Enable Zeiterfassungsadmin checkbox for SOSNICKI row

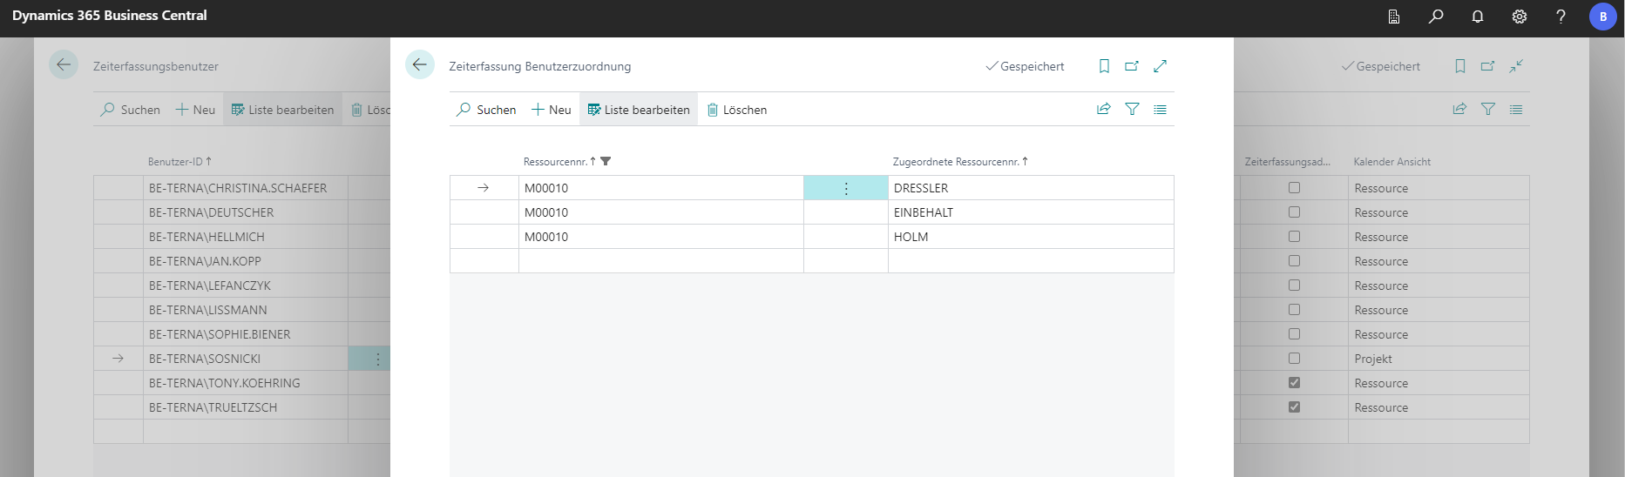(x=1294, y=359)
